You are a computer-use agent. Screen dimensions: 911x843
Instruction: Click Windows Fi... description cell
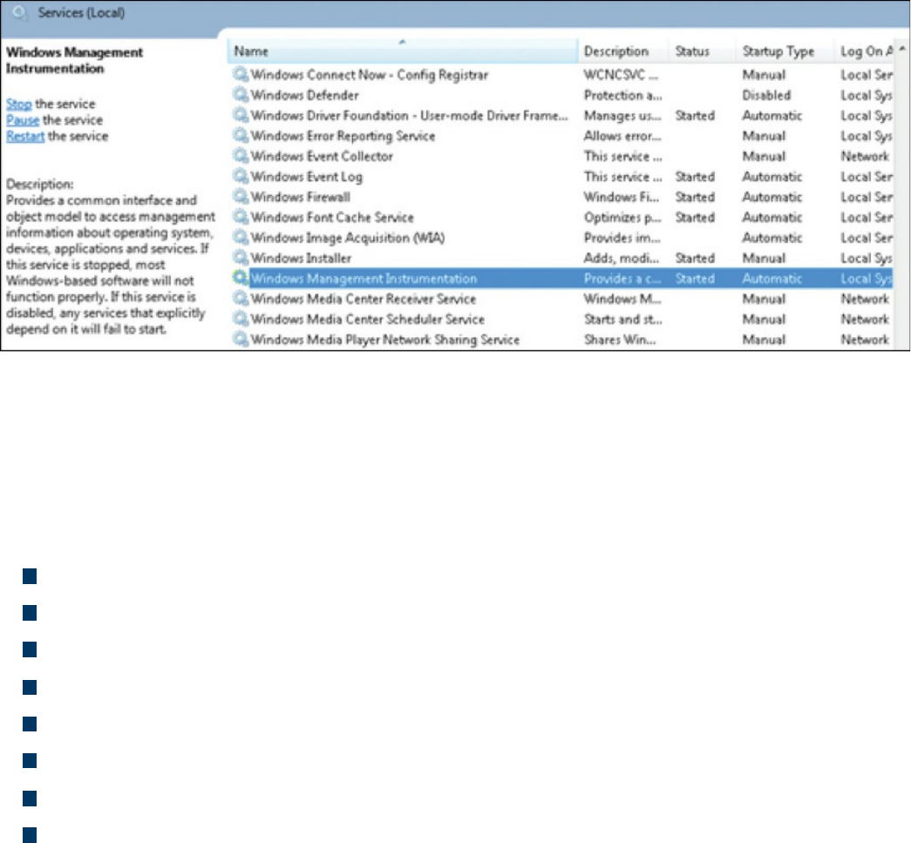tap(622, 197)
